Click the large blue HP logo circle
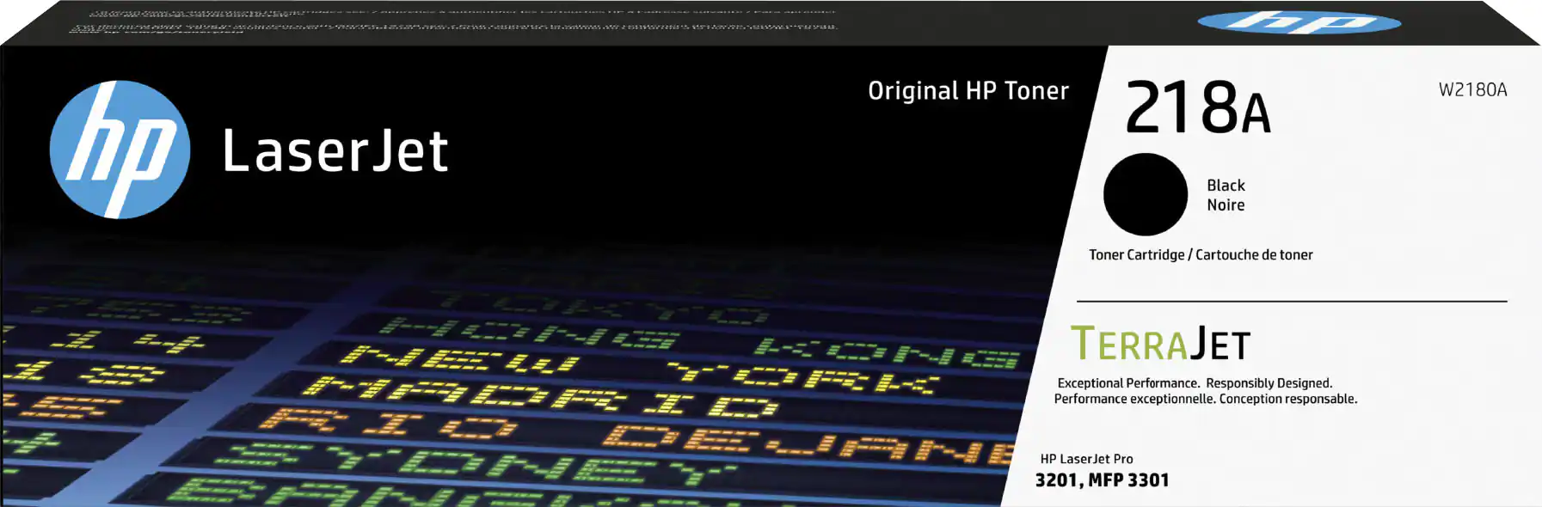 (x=120, y=150)
